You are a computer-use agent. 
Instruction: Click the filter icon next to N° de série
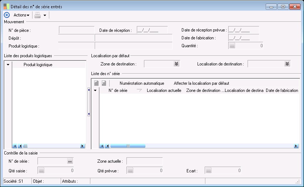(x=139, y=90)
